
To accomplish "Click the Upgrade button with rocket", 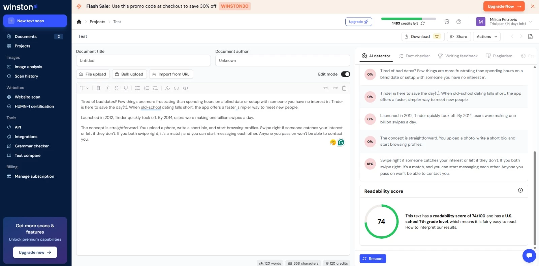I will tap(359, 22).
